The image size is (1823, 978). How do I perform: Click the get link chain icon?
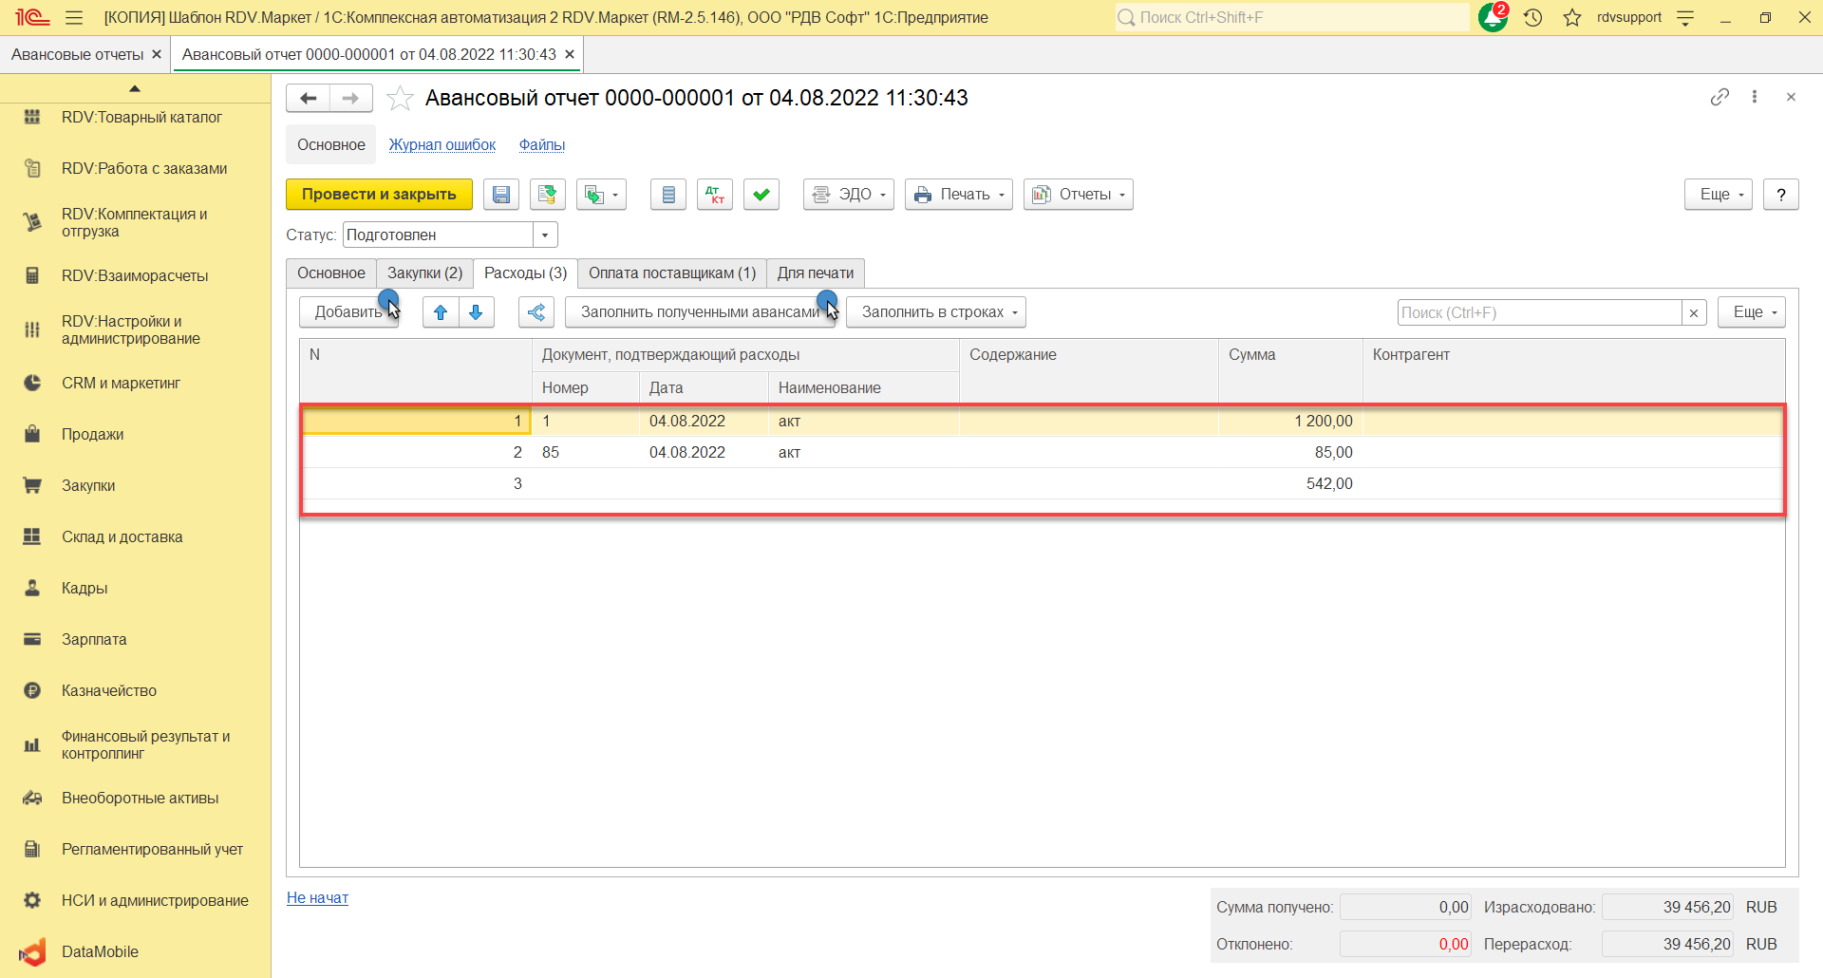tap(1720, 97)
